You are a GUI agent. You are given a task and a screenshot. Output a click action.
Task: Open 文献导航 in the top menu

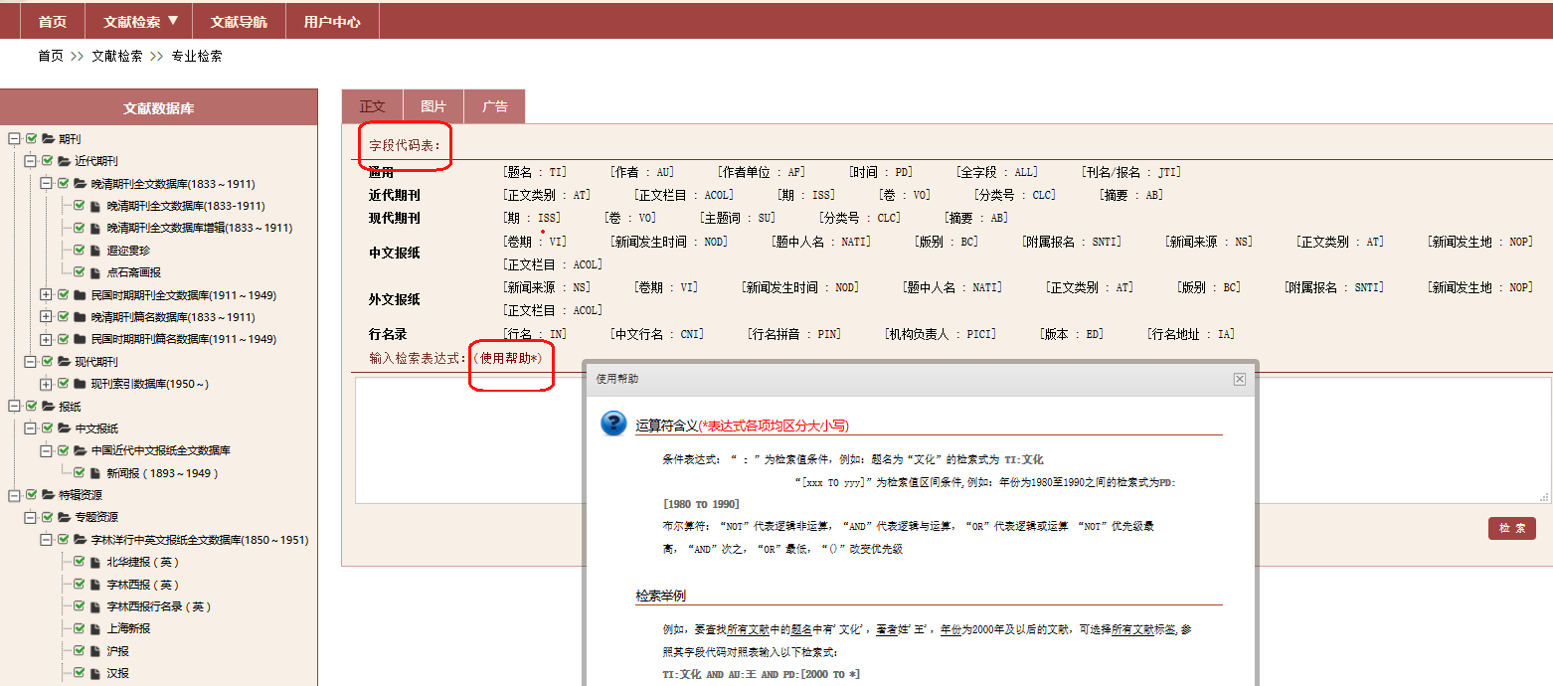(x=239, y=21)
